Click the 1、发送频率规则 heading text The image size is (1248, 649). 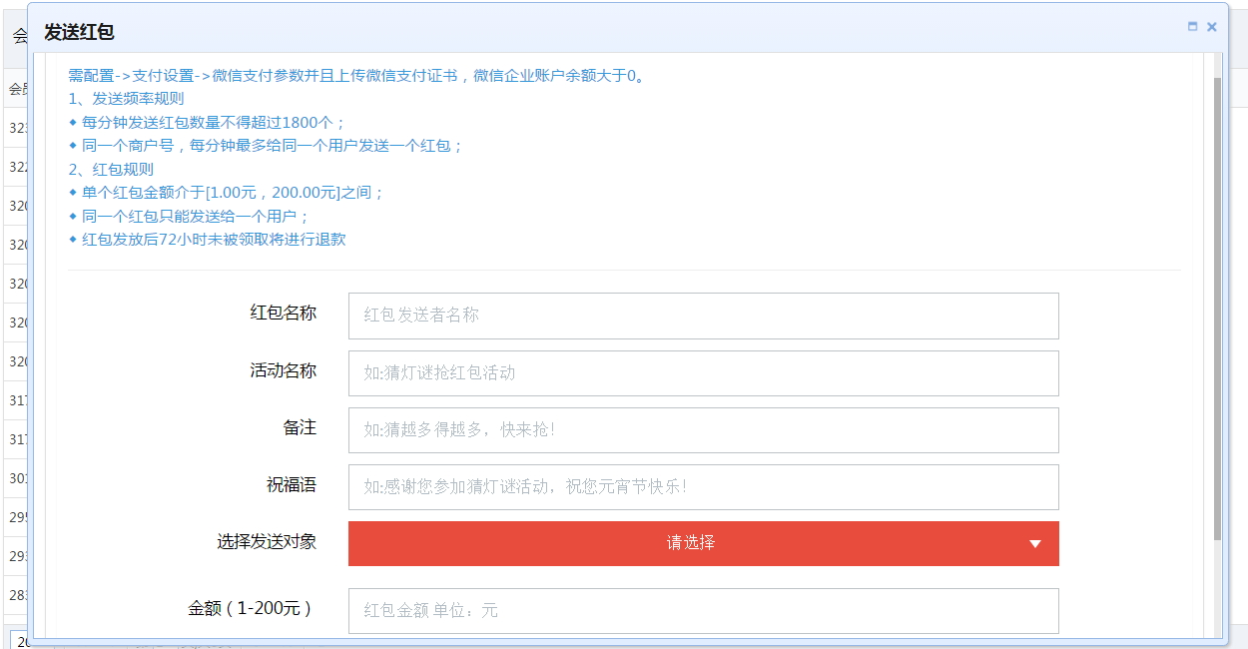point(126,99)
